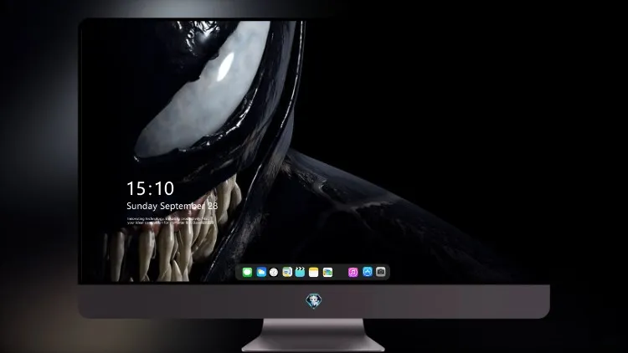628x353 pixels.
Task: Open the green Messages app in the dock
Action: [247, 272]
